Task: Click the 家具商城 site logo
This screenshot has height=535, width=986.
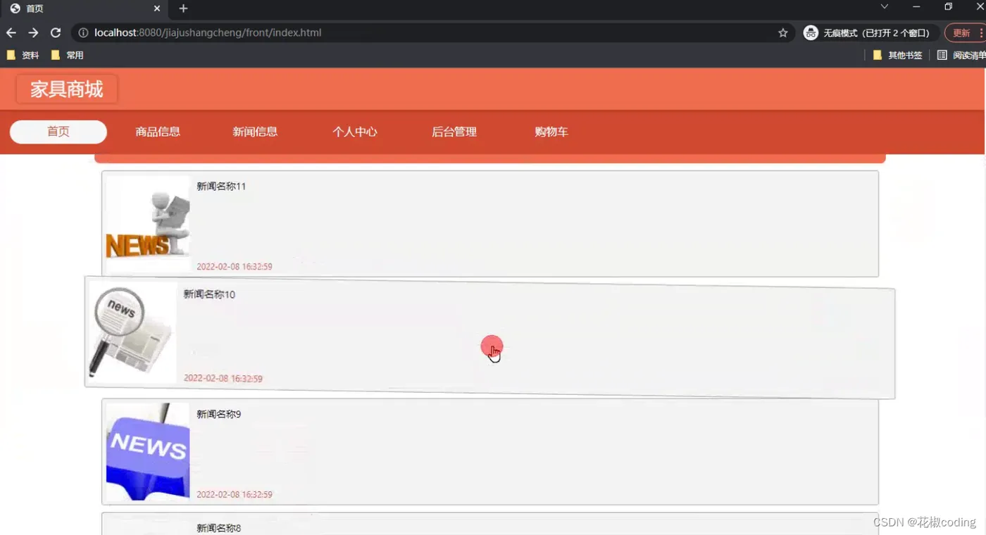Action: (67, 89)
